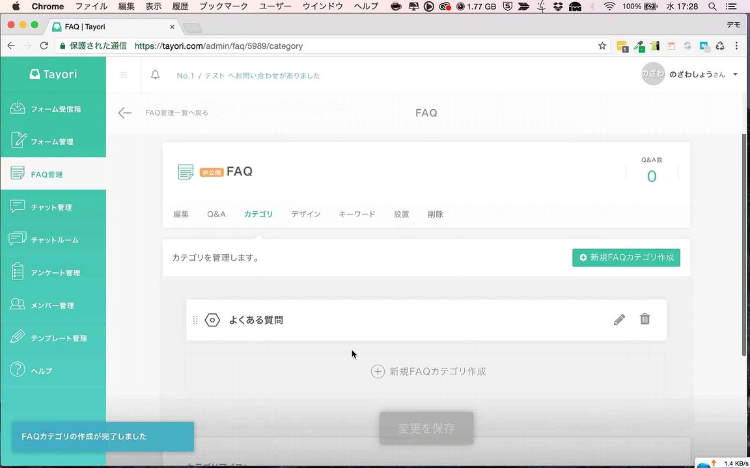
Task: Click the yellow extension icon with badge 1
Action: (622, 46)
